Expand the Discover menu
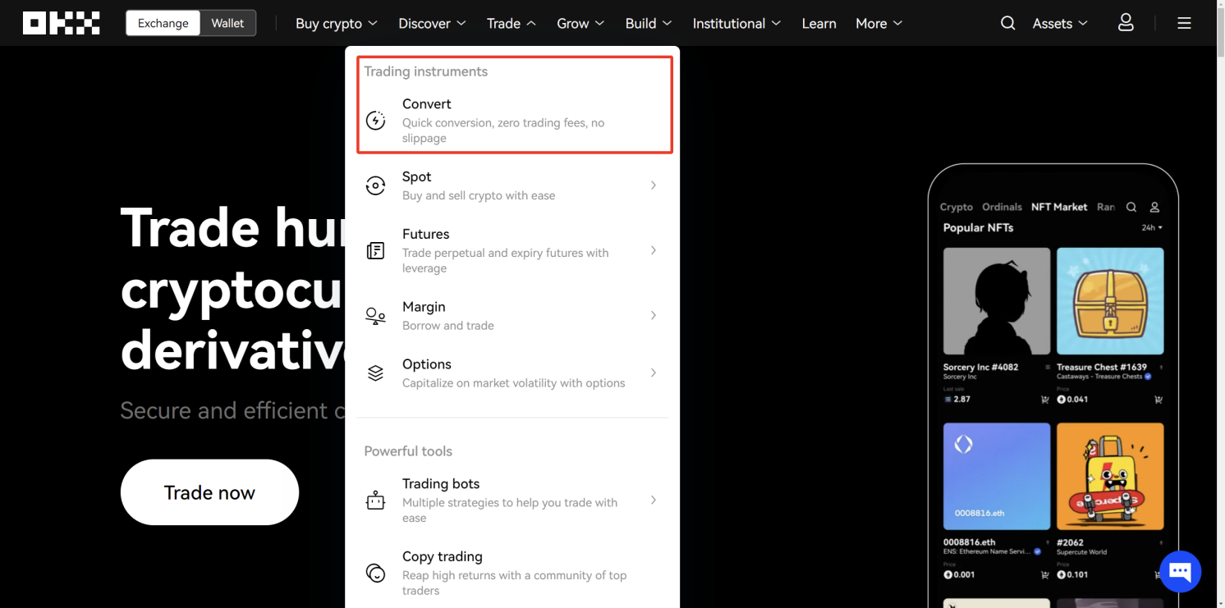Viewport: 1225px width, 608px height. 432,23
